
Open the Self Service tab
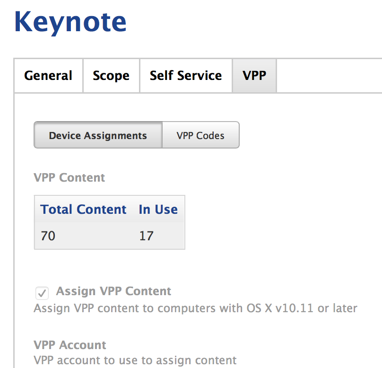186,76
